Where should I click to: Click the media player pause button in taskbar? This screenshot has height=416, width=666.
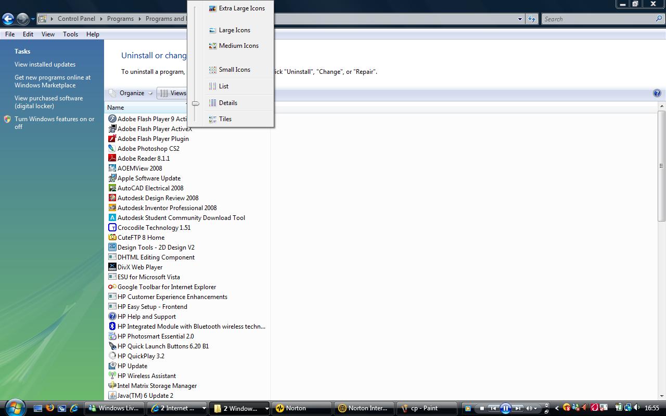[505, 408]
